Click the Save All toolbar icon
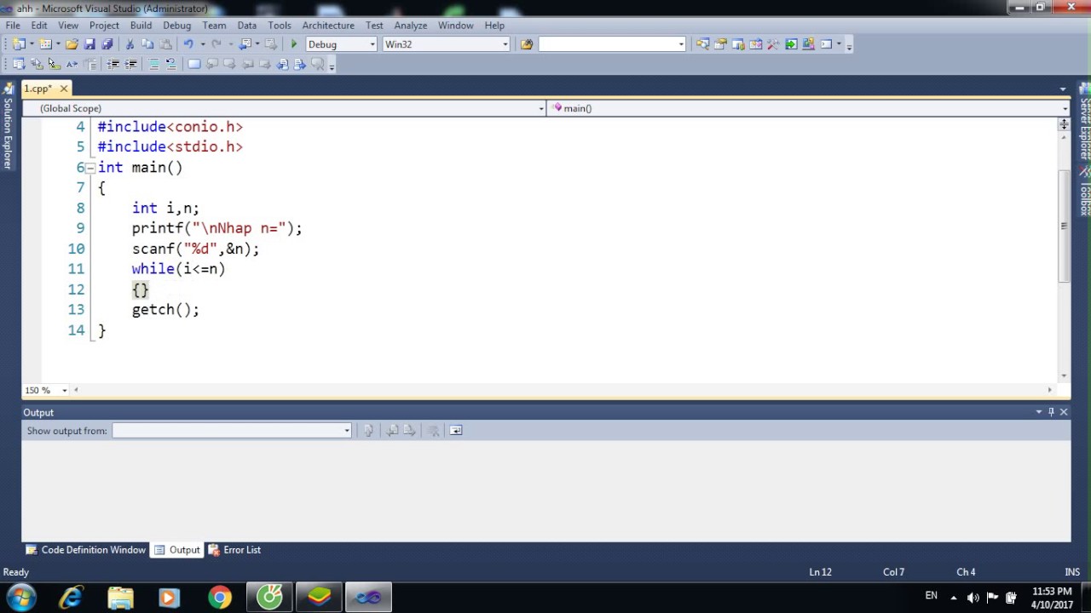This screenshot has width=1091, height=613. [x=107, y=44]
